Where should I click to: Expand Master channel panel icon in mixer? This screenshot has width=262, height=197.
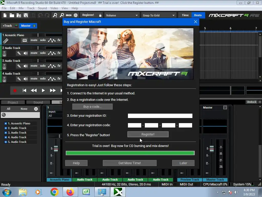click(225, 107)
